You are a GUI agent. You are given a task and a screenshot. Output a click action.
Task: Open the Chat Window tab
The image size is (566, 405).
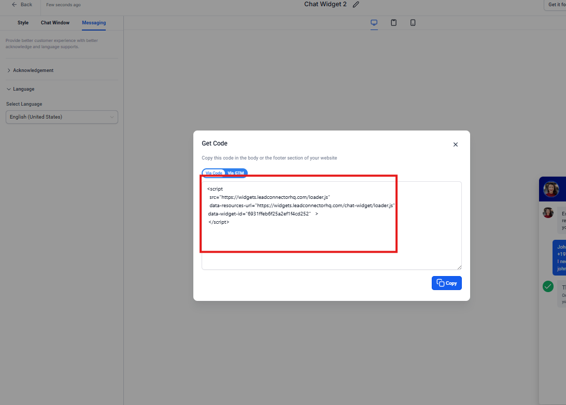tap(55, 23)
